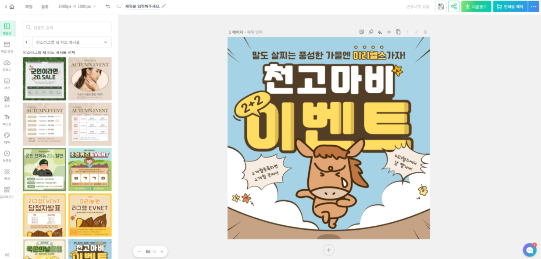The width and height of the screenshot is (541, 259).
Task: Save with the floppy disk icon
Action: [x=441, y=7]
